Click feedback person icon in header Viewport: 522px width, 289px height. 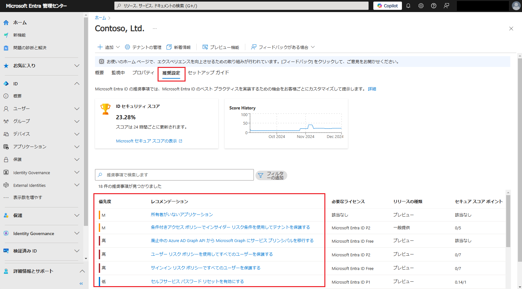tap(446, 6)
